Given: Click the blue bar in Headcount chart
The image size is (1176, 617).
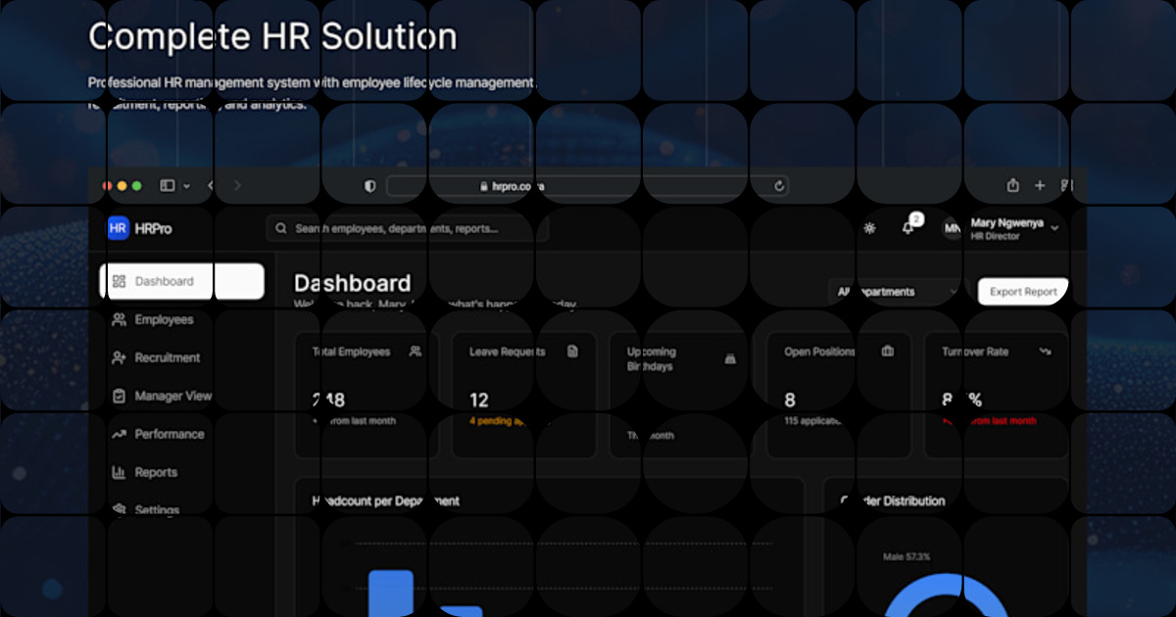Looking at the screenshot, I should [x=390, y=593].
